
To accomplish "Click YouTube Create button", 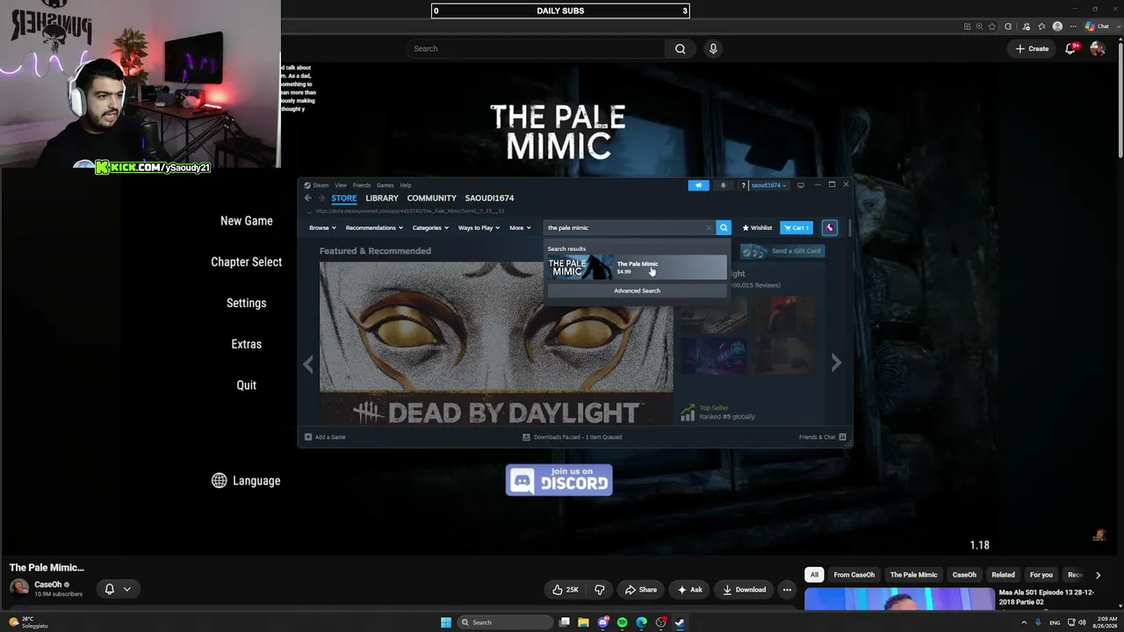I will click(1032, 49).
